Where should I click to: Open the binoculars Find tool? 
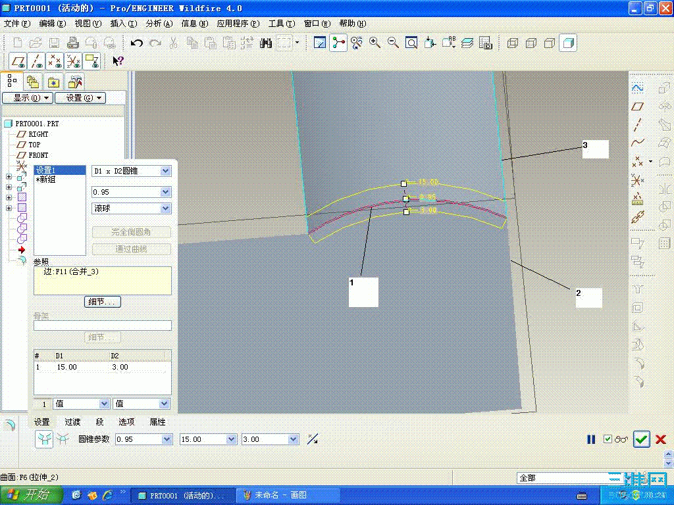(266, 43)
